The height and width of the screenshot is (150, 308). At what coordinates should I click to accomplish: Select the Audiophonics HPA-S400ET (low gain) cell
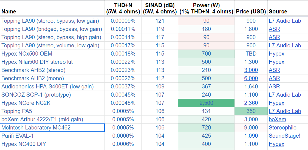52,86
